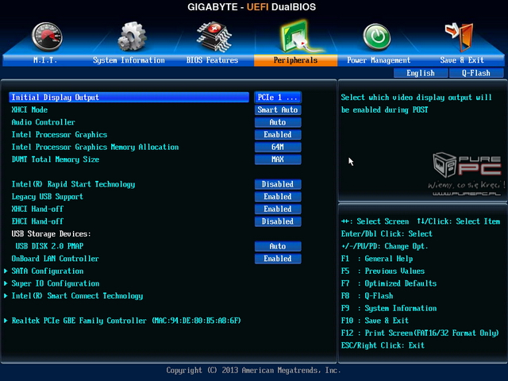Click the F1 General Help line
The width and height of the screenshot is (508, 381).
pos(377,259)
